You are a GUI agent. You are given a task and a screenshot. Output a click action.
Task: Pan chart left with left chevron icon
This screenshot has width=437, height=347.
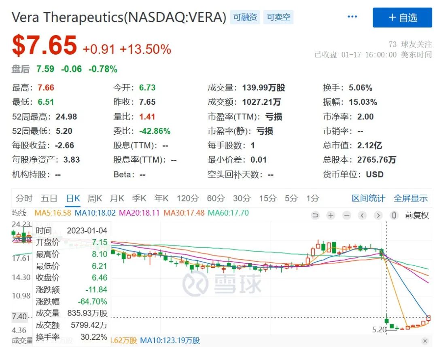pyautogui.click(x=362, y=215)
